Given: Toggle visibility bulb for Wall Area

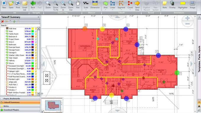Looking at the screenshot, I should 36,29.
